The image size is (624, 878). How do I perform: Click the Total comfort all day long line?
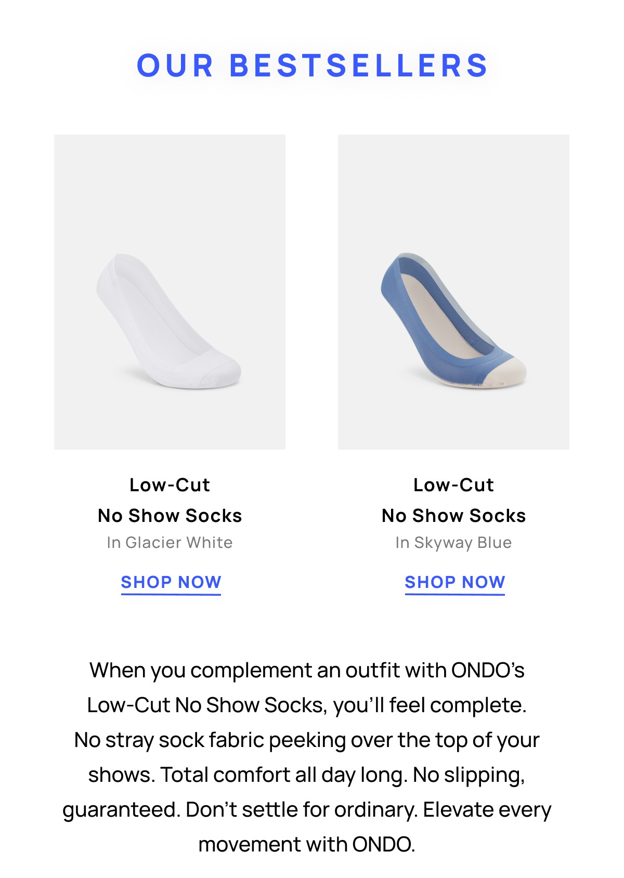click(x=307, y=775)
